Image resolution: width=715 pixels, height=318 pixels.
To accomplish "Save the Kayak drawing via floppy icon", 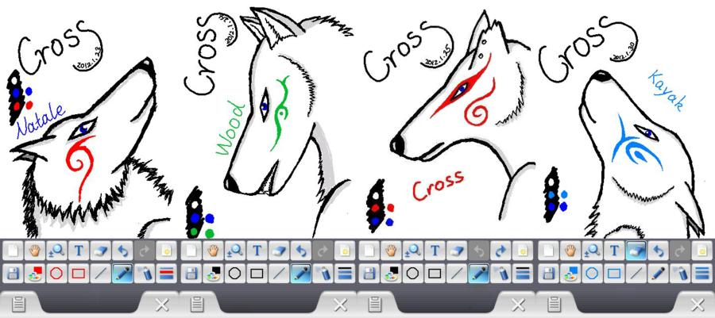I will point(548,274).
